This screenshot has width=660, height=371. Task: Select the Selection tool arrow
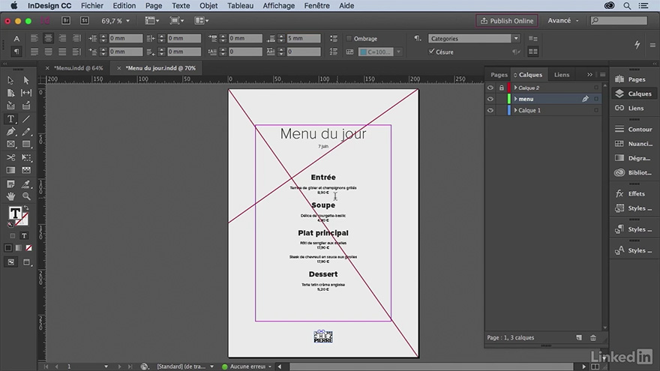coord(10,80)
